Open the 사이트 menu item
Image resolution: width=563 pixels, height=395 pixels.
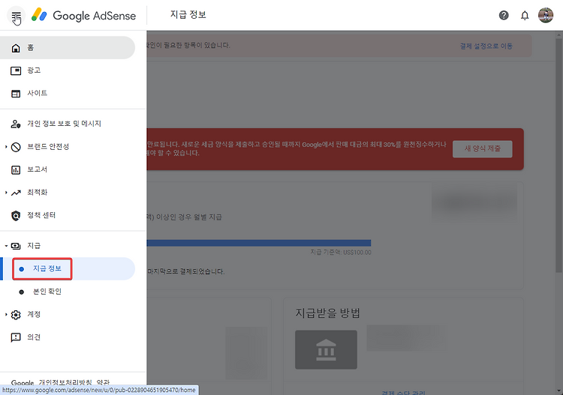[x=68, y=93]
